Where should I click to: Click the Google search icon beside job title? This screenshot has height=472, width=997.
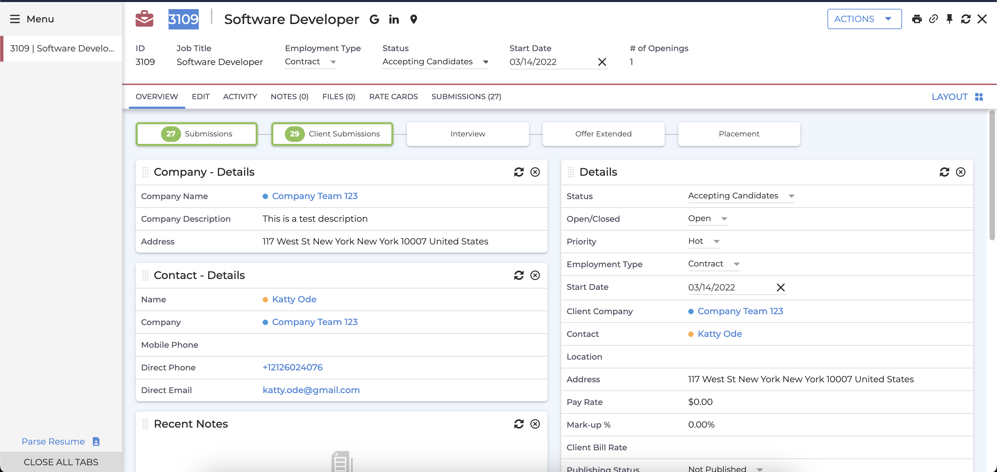pyautogui.click(x=374, y=19)
